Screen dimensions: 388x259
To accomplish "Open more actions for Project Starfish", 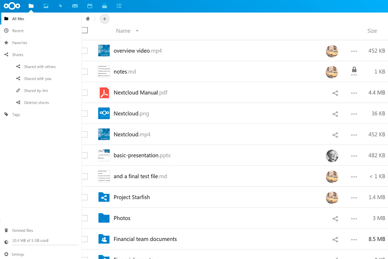I will pos(354,198).
